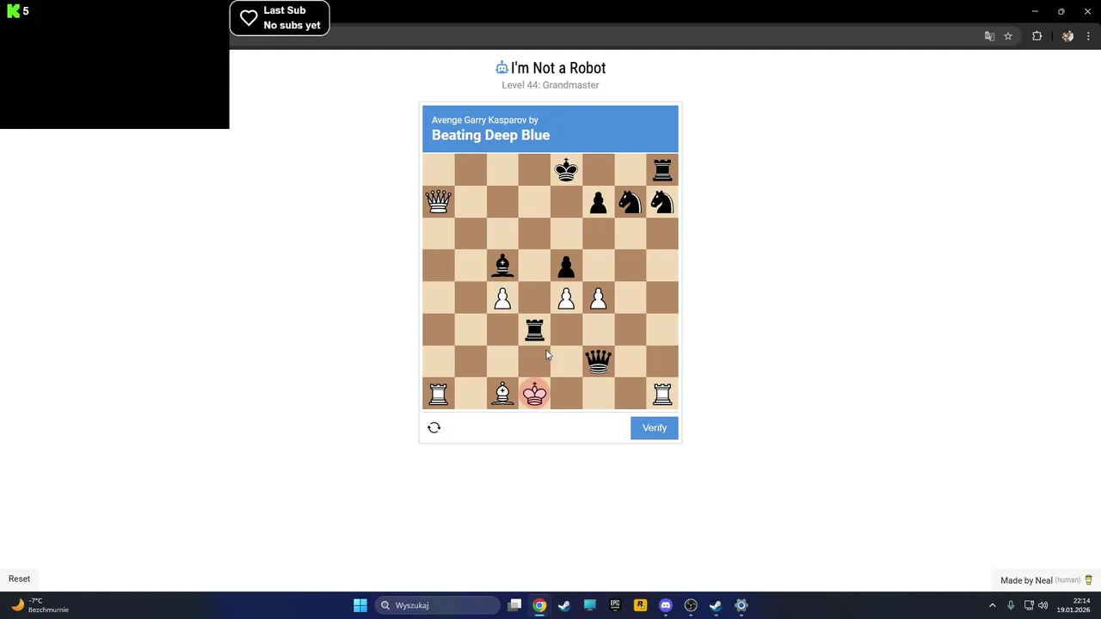Select the white bishop beside the white king

point(502,394)
